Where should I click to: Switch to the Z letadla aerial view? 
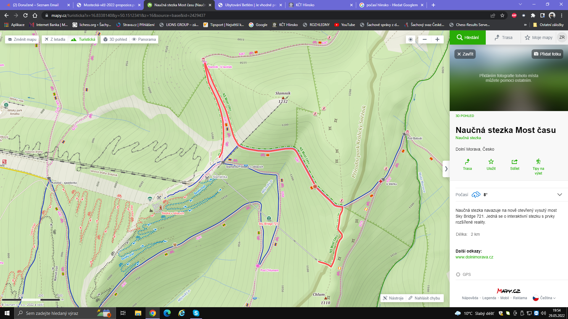coord(55,39)
